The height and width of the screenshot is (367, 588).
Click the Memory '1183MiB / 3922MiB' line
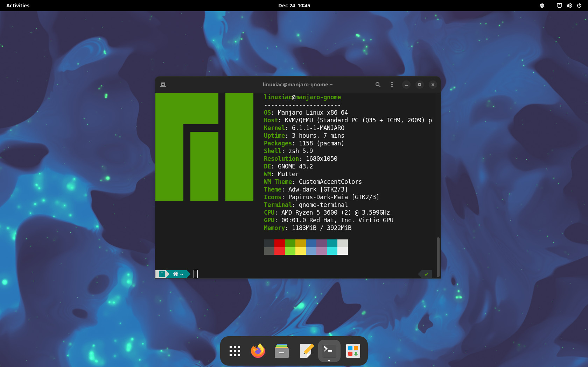pyautogui.click(x=308, y=228)
